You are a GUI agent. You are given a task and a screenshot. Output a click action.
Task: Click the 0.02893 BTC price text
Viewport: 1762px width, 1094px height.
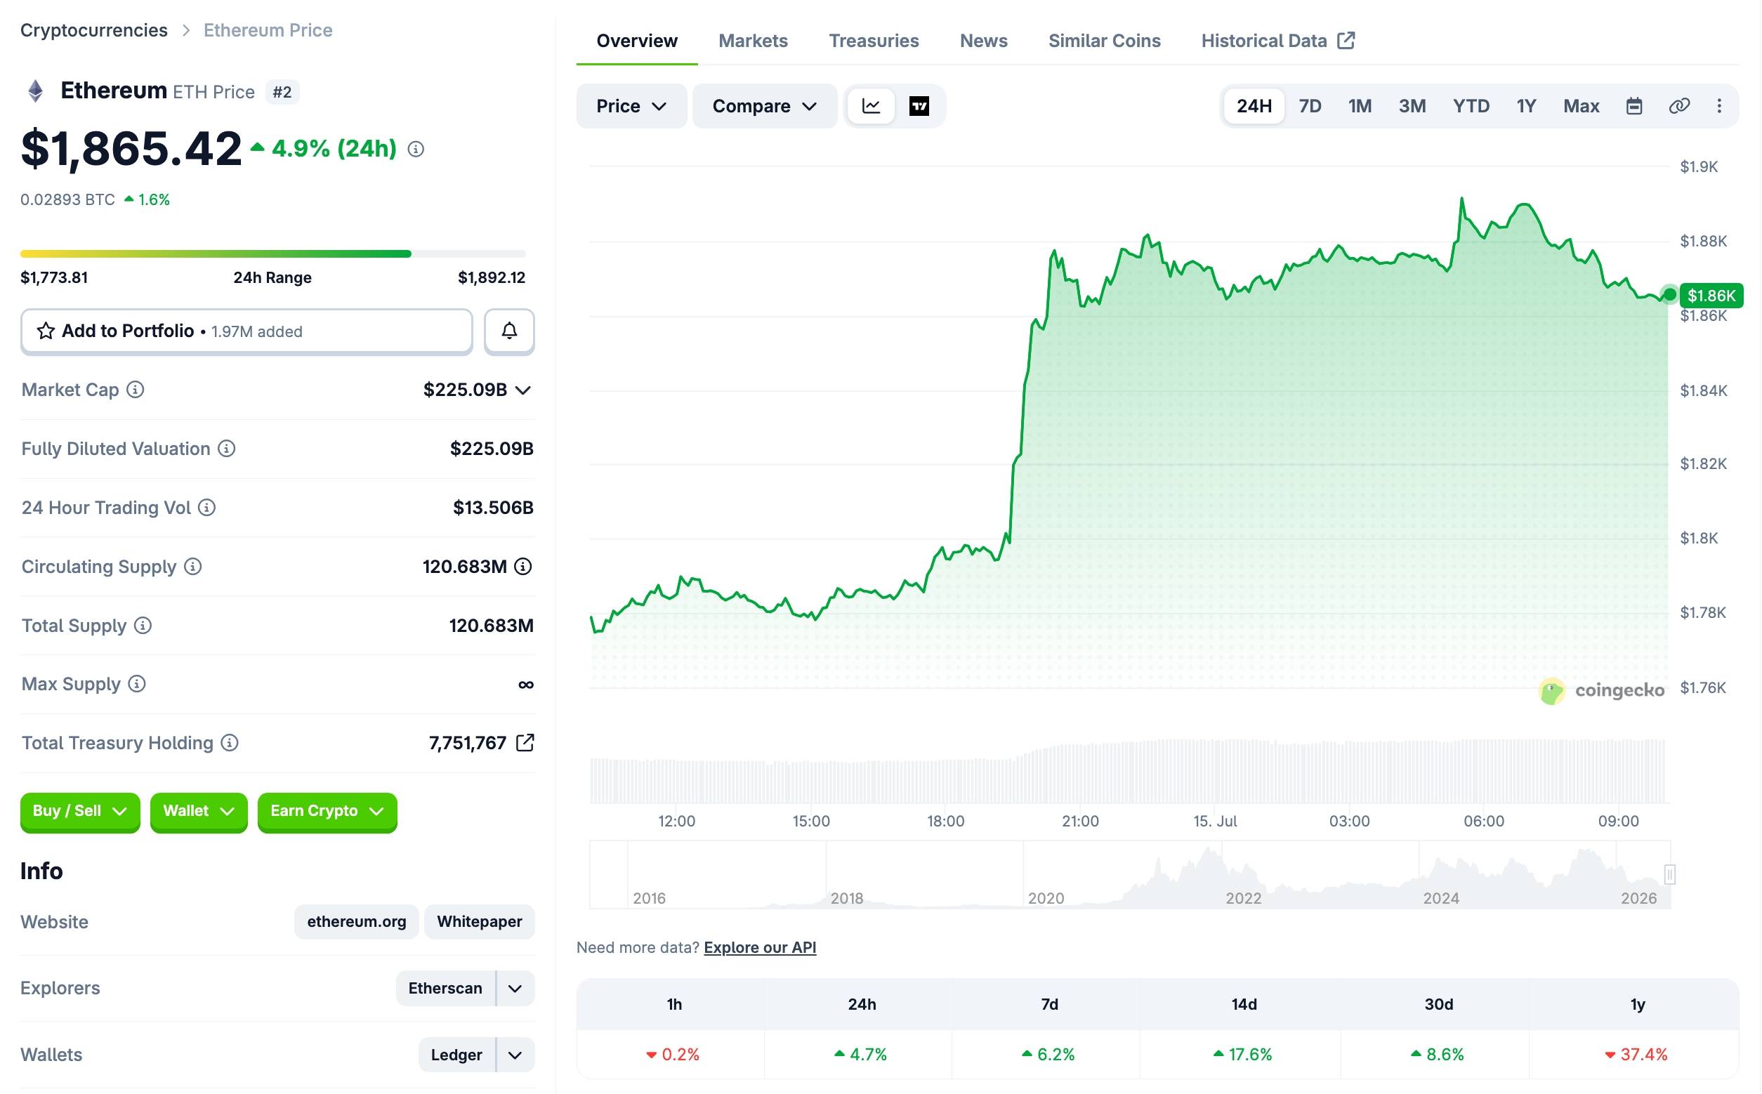[x=67, y=199]
